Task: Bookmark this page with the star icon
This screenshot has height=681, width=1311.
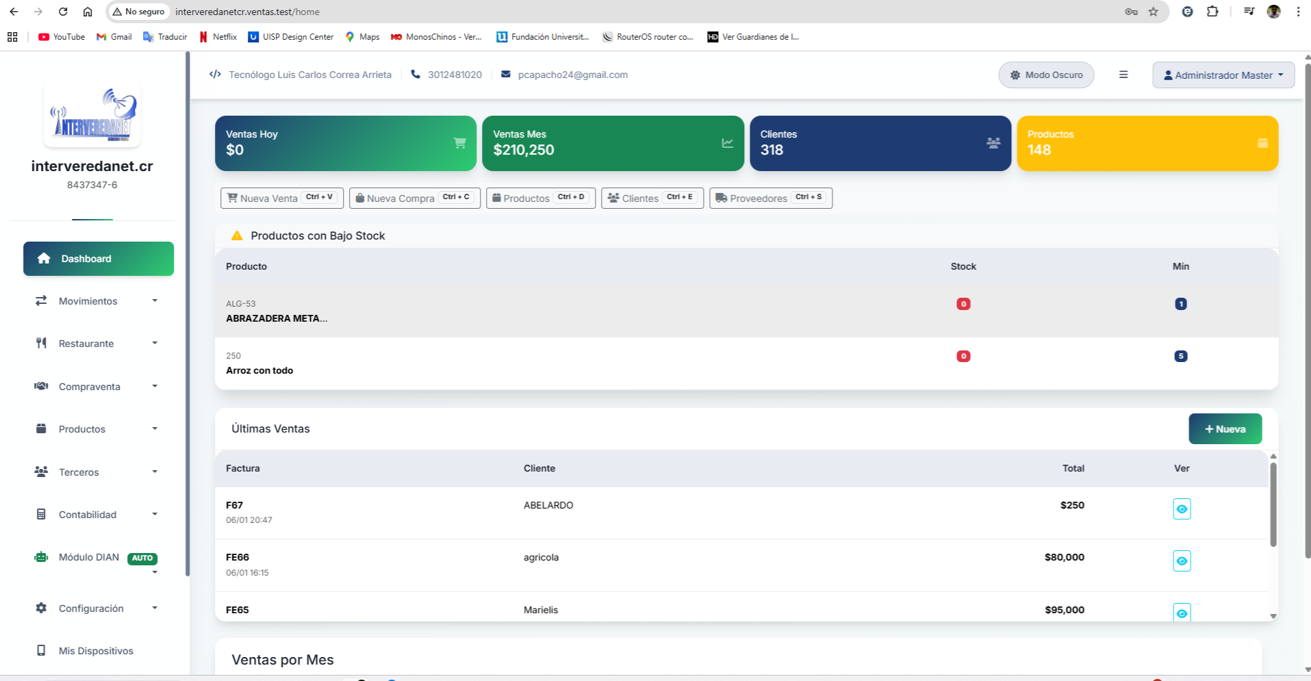Action: [x=1154, y=12]
